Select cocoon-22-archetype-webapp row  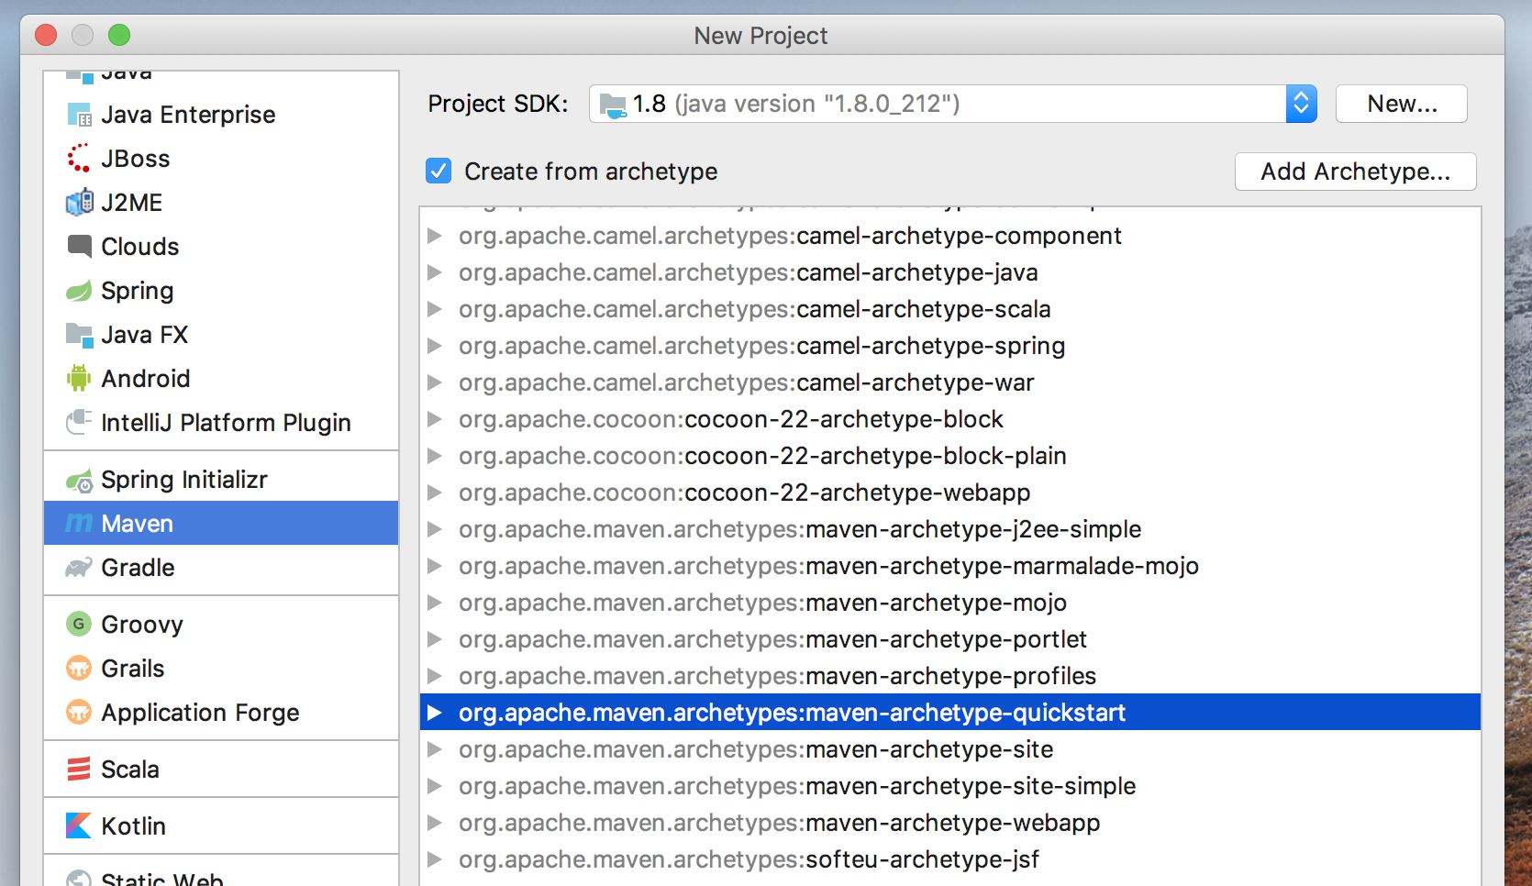click(x=950, y=493)
